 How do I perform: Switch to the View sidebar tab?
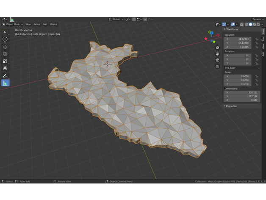[263, 46]
